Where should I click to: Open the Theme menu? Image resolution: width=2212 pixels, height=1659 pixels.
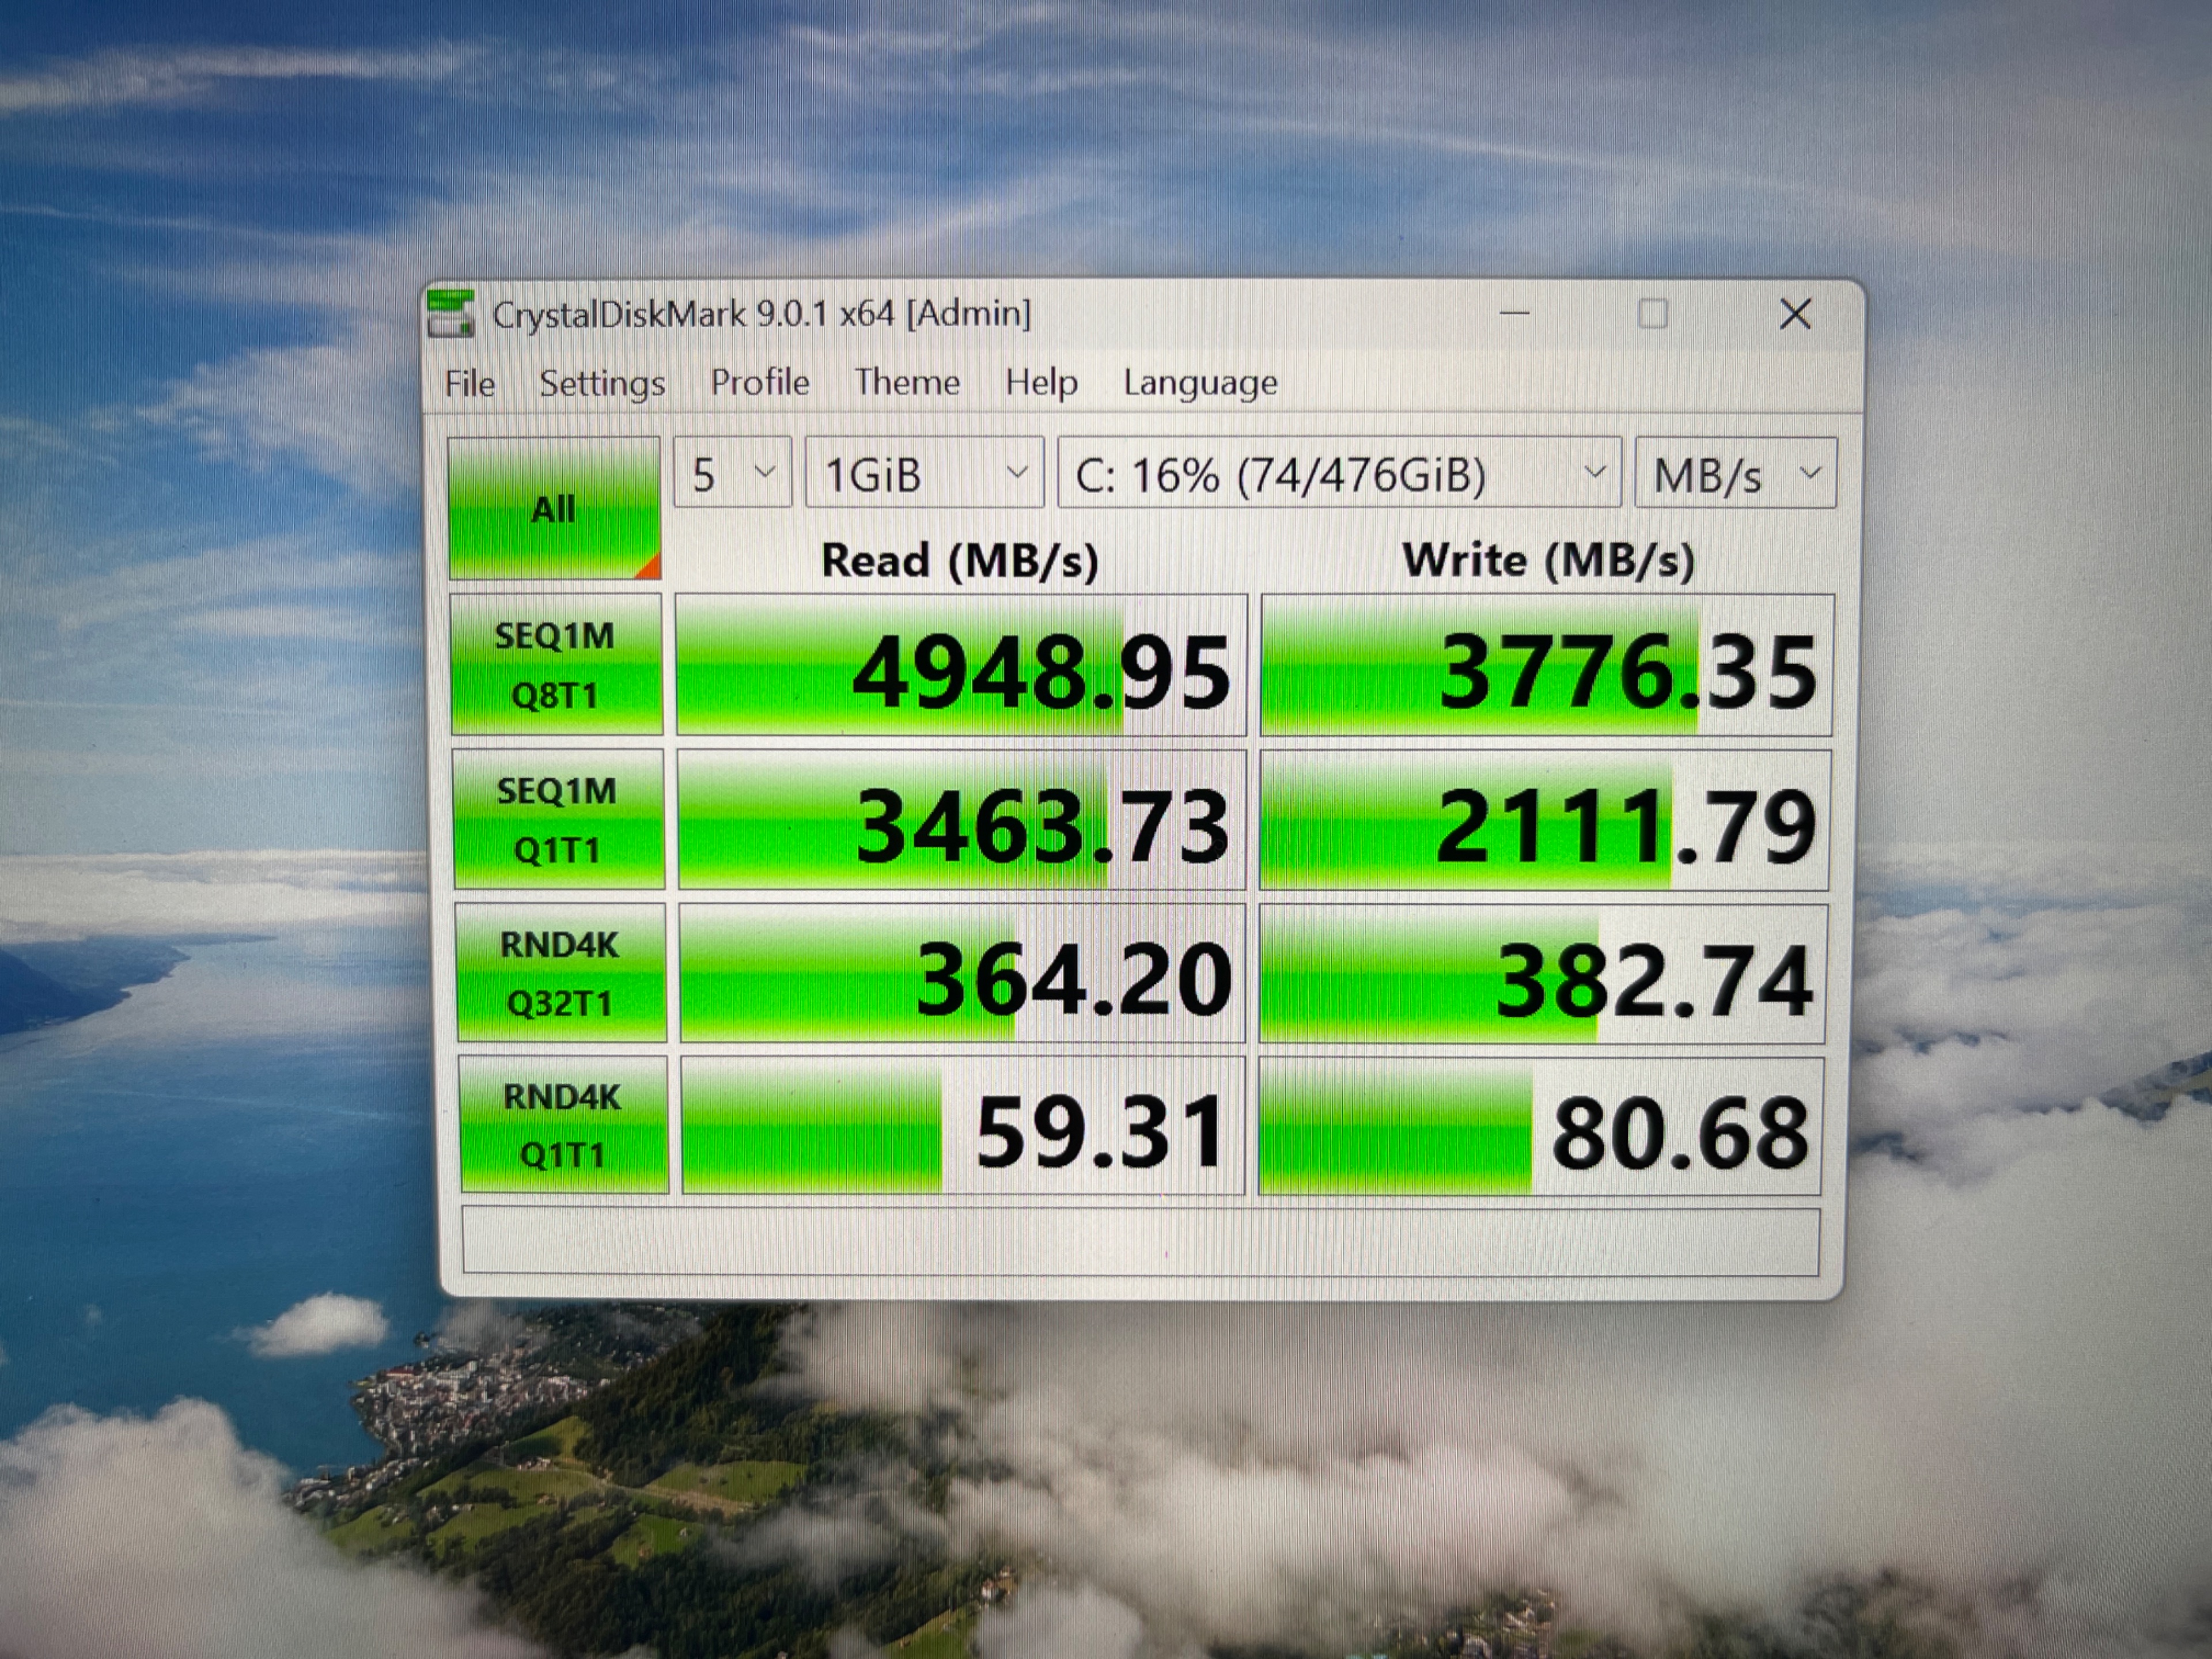[907, 382]
